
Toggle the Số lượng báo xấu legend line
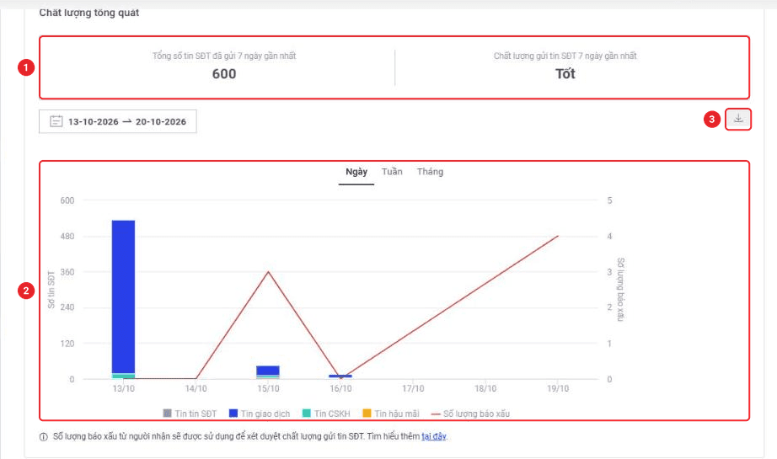click(470, 414)
